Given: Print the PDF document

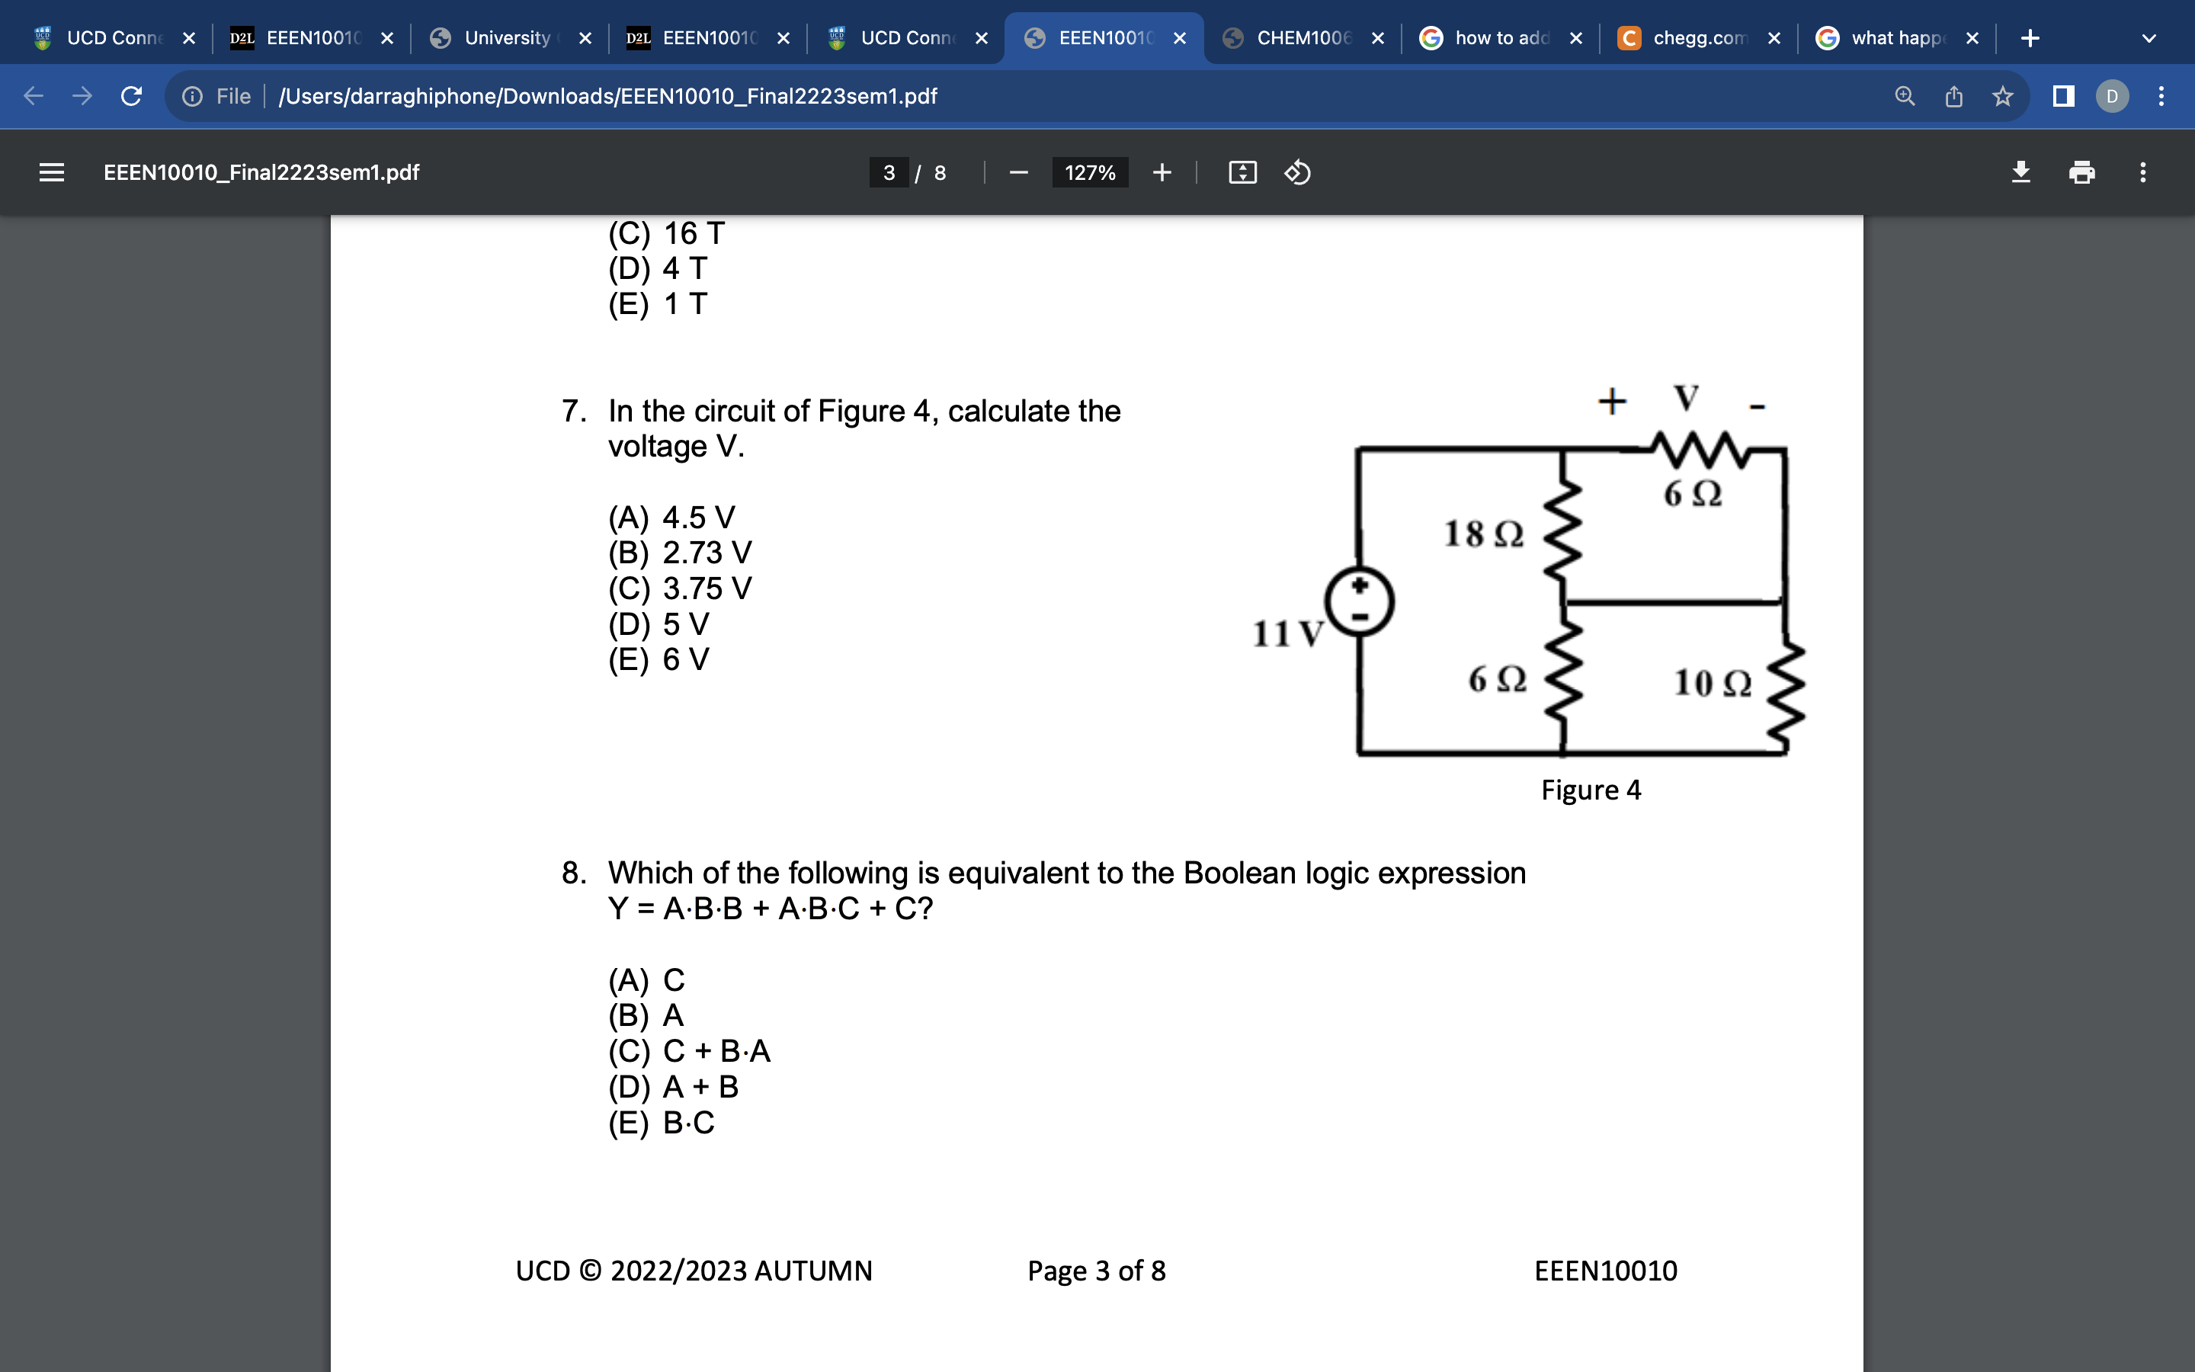Looking at the screenshot, I should (2081, 172).
